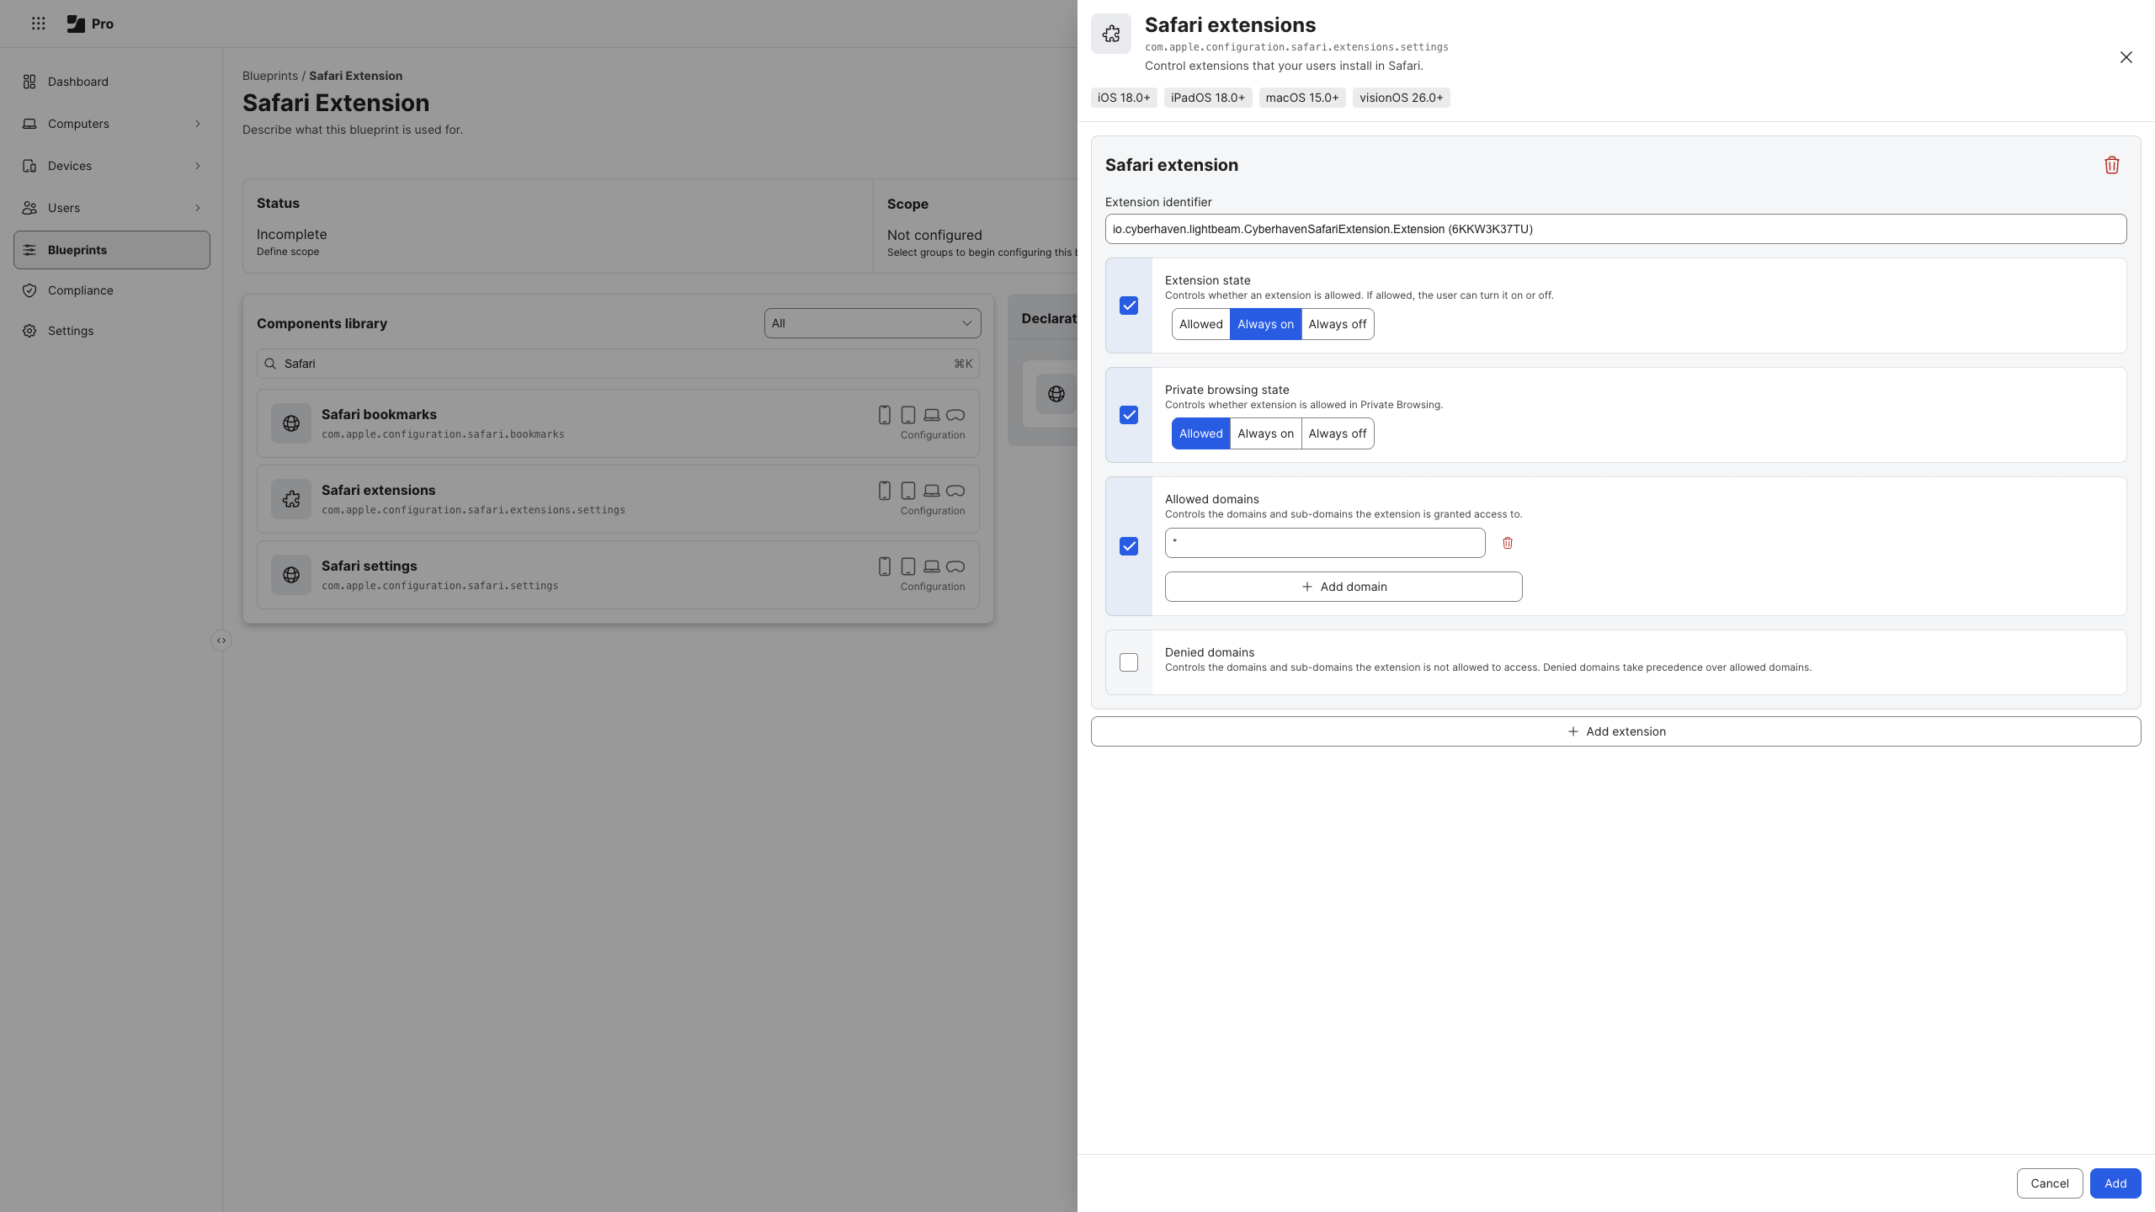Click the Compliance shield icon in sidebar
Screen dimensions: 2155x1212
29,290
